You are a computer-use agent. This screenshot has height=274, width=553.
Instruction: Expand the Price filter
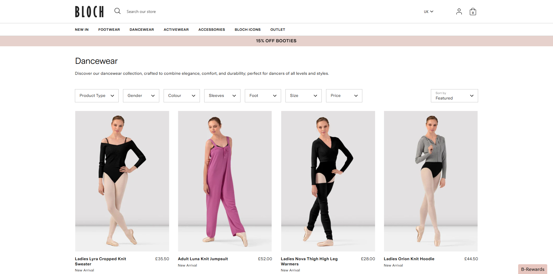[344, 95]
